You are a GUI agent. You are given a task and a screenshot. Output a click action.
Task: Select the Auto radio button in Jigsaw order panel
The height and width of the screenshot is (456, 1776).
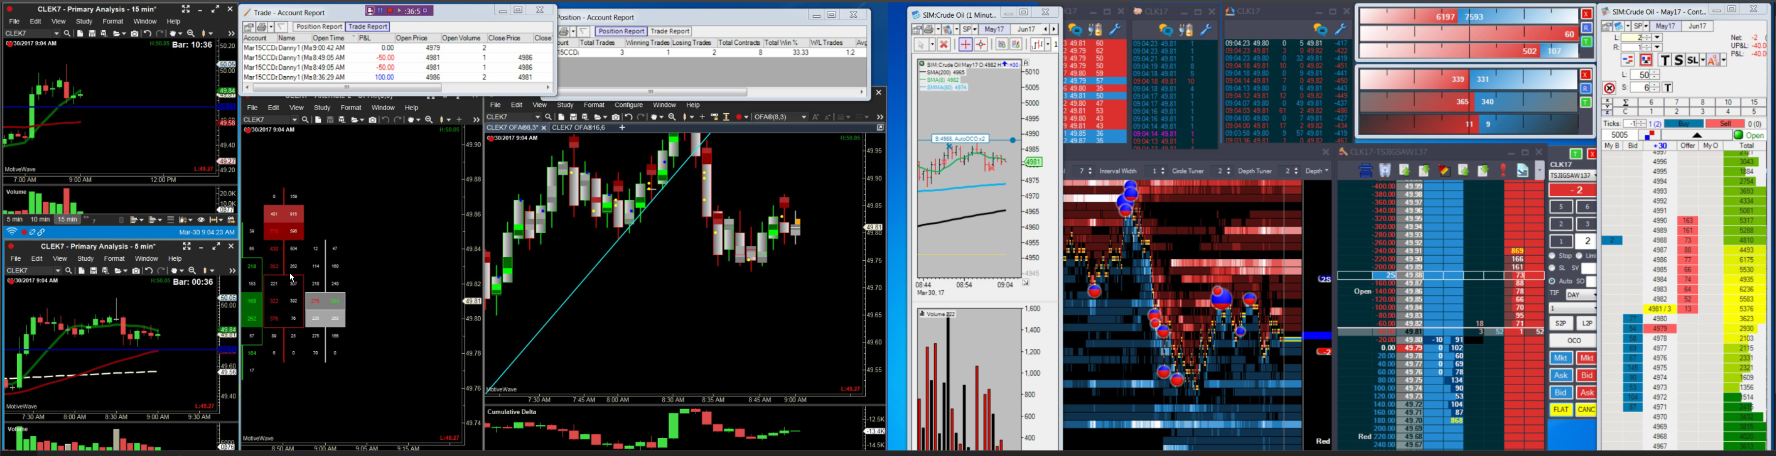tap(1553, 281)
